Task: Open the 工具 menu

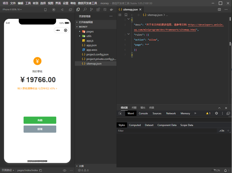Action: 28,3
